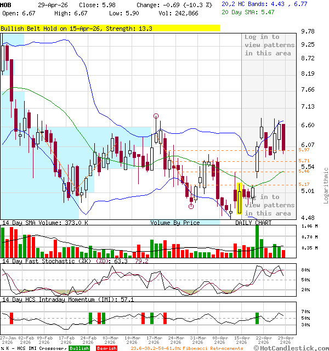Click the lower 'Log in to view patterns' text
The width and height of the screenshot is (329, 351).
point(269,205)
